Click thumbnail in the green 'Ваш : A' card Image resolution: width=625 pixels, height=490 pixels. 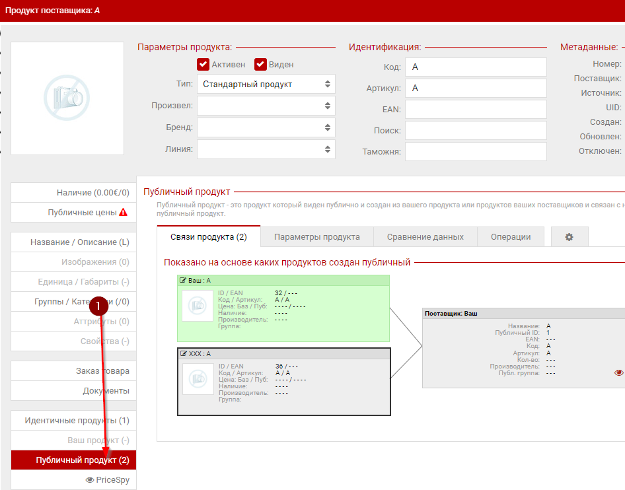pos(198,306)
